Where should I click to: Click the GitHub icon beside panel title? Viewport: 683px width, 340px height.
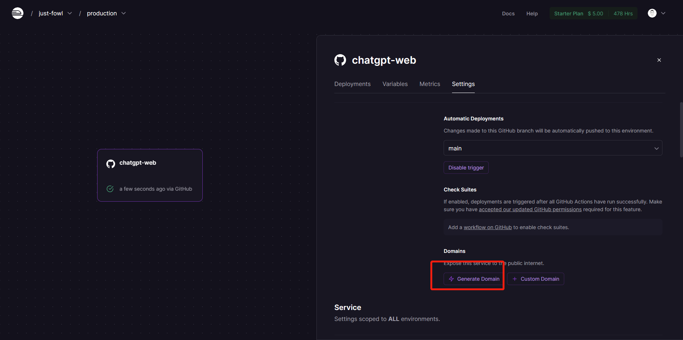tap(340, 60)
